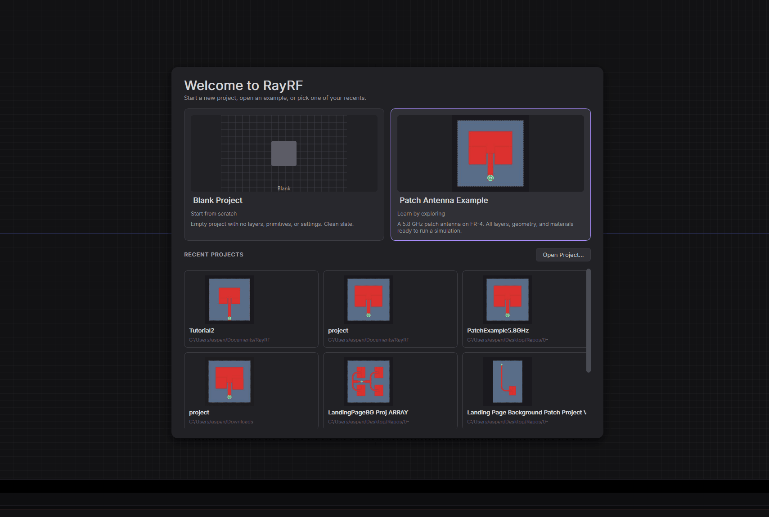Image resolution: width=769 pixels, height=517 pixels.
Task: Click the PatchExample5.8GHz project name
Action: click(x=498, y=330)
